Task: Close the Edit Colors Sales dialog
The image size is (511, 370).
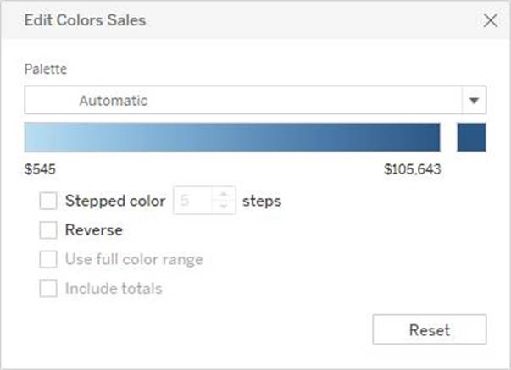Action: (490, 21)
